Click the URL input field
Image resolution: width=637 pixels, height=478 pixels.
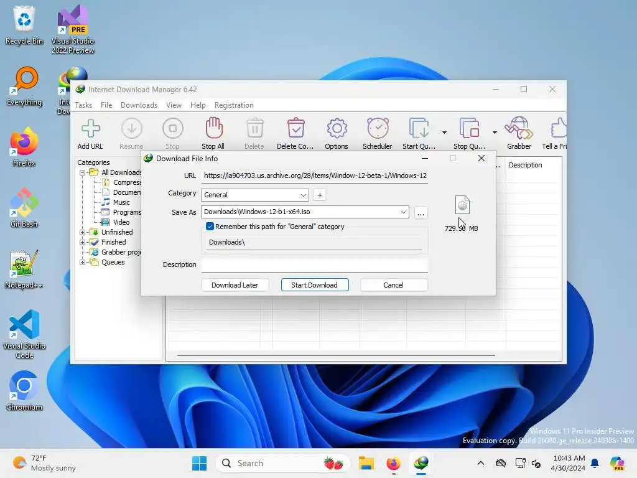[314, 176]
